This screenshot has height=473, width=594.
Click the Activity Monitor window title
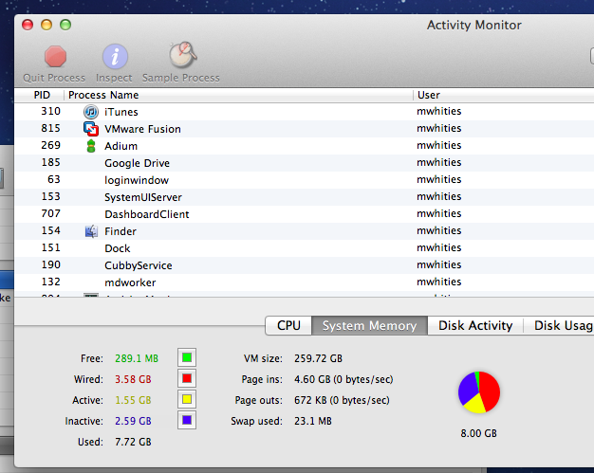pos(473,25)
